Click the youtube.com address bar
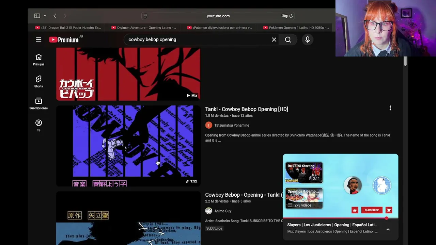This screenshot has height=245, width=436. click(218, 16)
